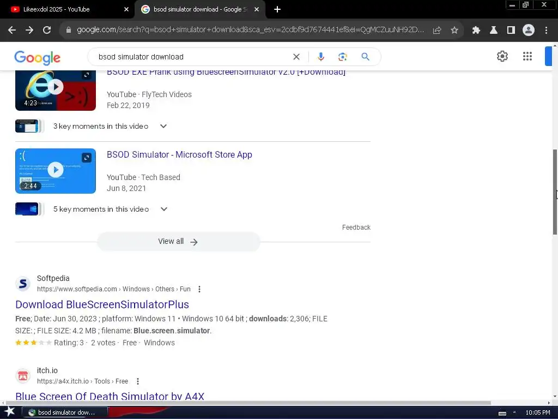Click the site lock icon in address bar
This screenshot has height=419, width=558.
69,31
